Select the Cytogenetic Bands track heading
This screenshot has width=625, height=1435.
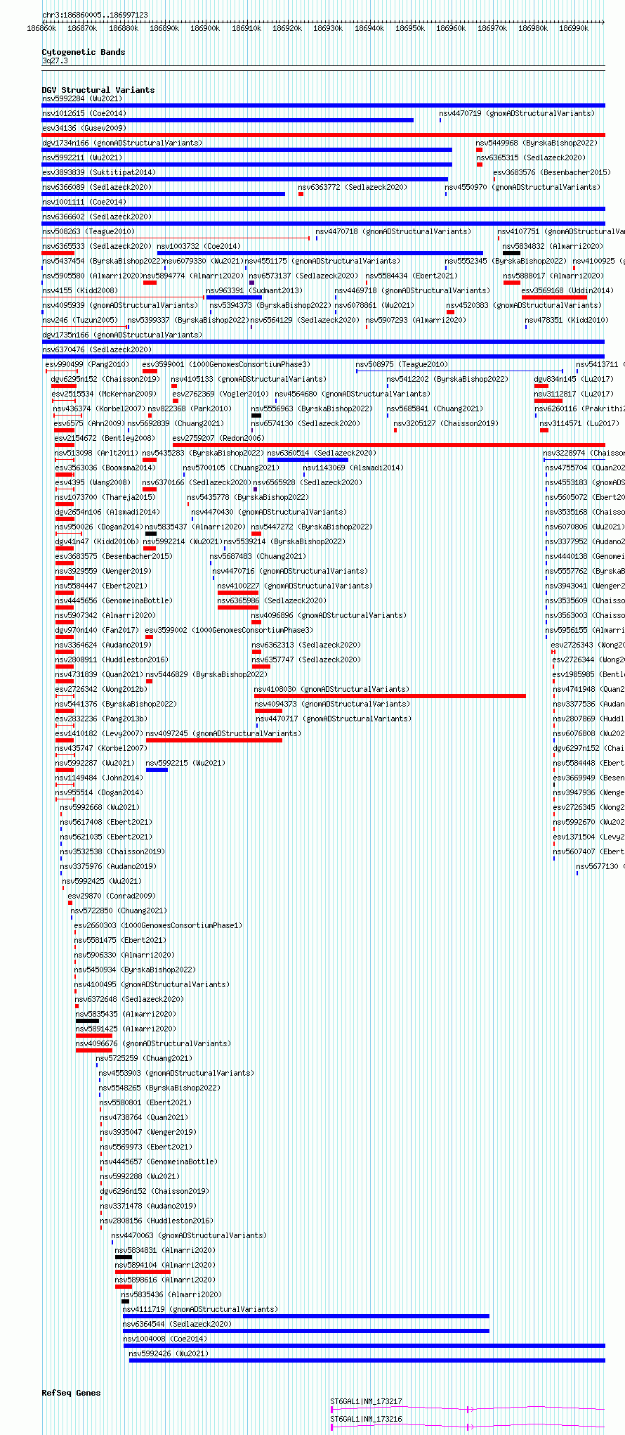tap(84, 52)
